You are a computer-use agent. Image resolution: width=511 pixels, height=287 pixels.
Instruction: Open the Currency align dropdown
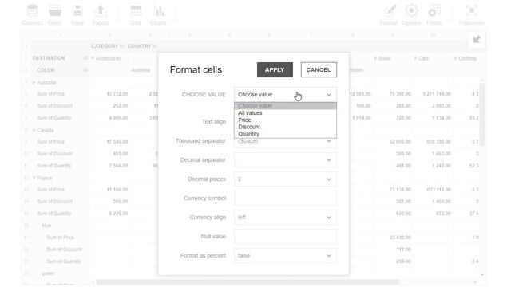285,218
